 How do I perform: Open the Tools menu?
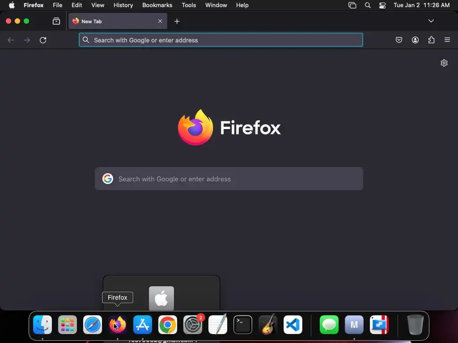[189, 5]
